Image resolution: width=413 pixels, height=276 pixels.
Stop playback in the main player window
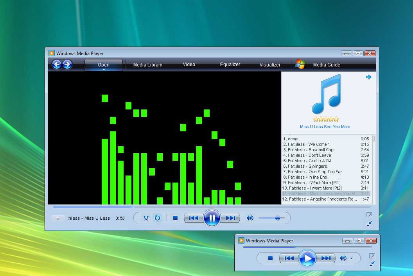(175, 218)
